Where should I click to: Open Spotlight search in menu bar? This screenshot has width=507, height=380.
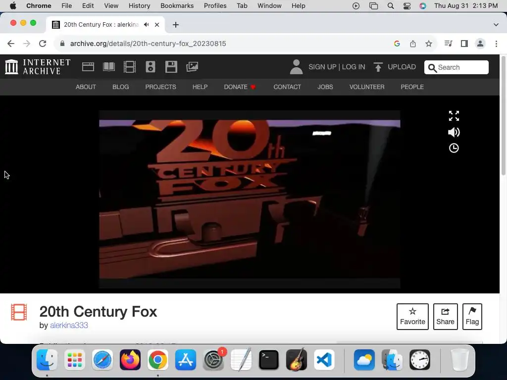[391, 6]
